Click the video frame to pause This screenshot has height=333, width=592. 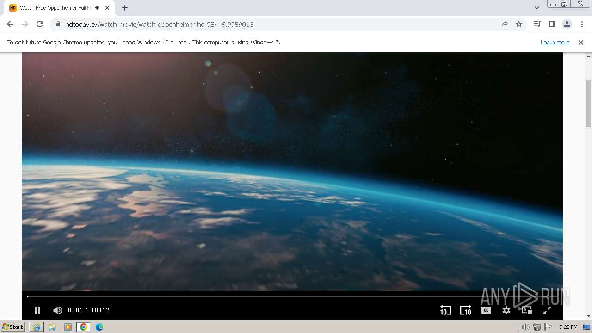click(x=292, y=171)
